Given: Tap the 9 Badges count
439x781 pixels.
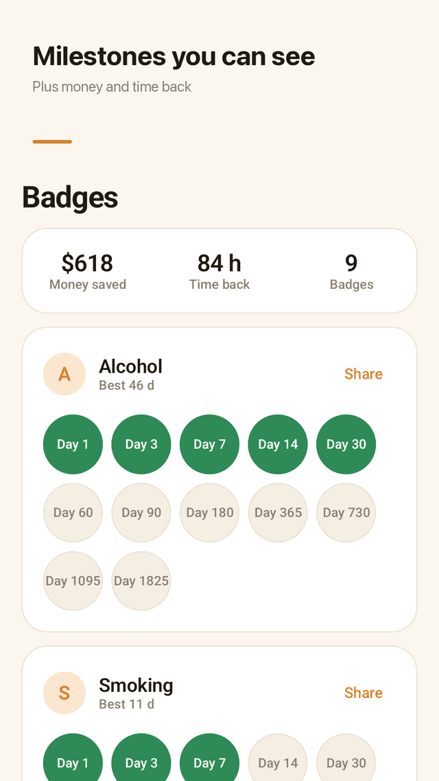Looking at the screenshot, I should click(351, 272).
